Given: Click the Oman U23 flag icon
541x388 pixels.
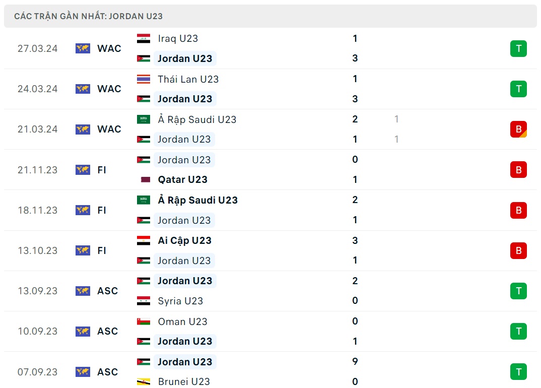Looking at the screenshot, I should click(x=144, y=321).
